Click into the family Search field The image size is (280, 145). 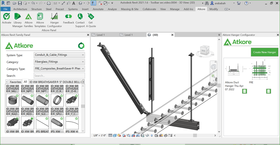(59, 76)
